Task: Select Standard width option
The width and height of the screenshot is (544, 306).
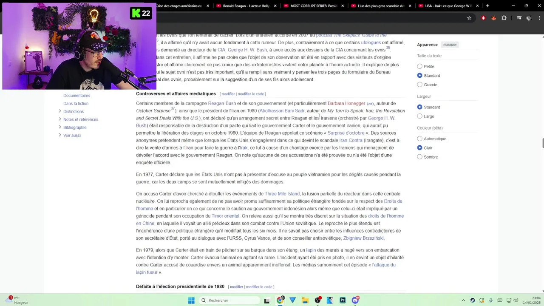Action: pos(419,107)
